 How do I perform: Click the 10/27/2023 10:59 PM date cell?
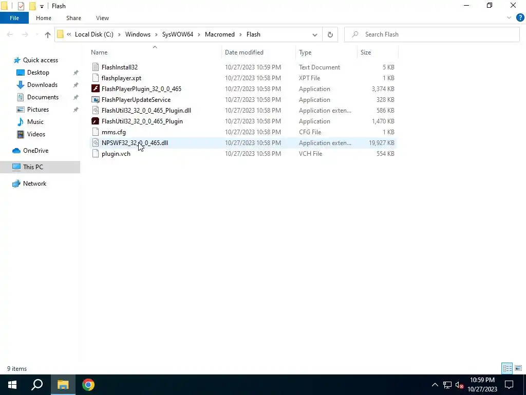[253, 67]
